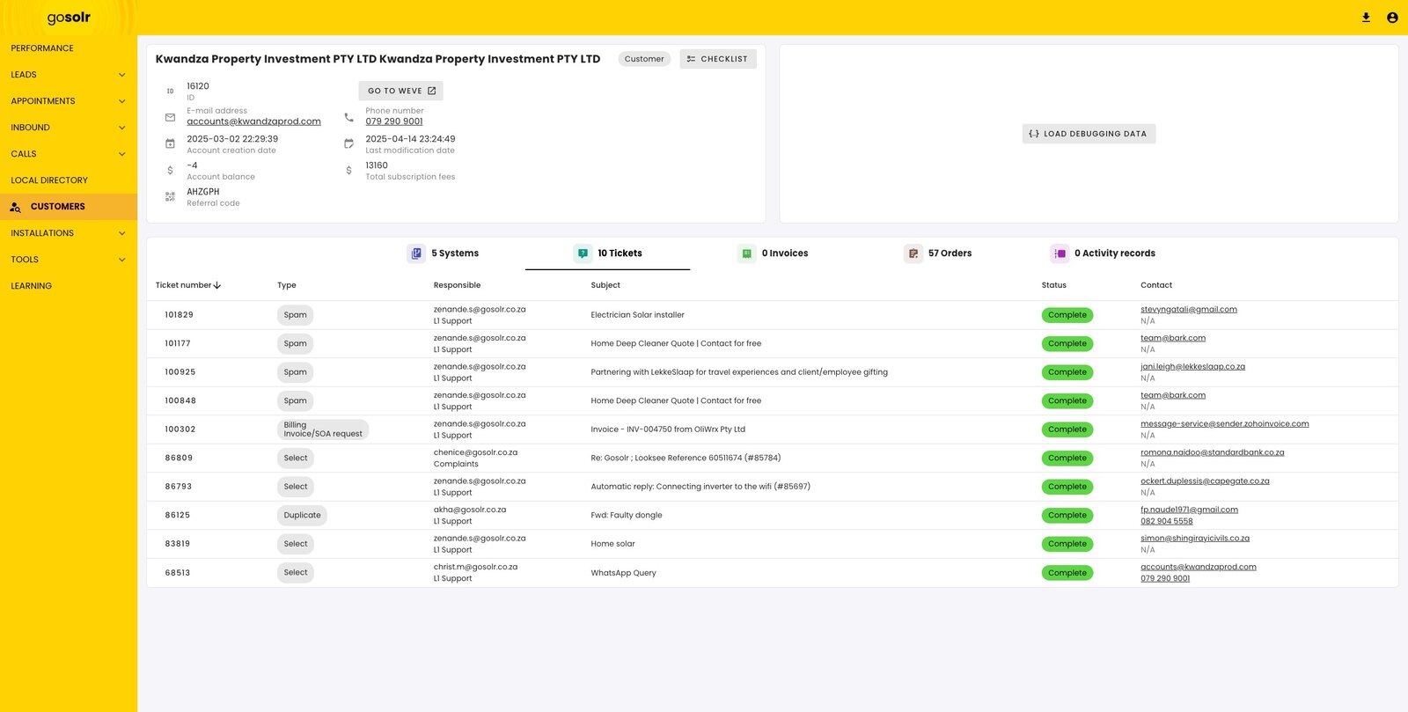Open Select type dropdown for ticket 68513
Screen dimensions: 1408x712
click(296, 573)
